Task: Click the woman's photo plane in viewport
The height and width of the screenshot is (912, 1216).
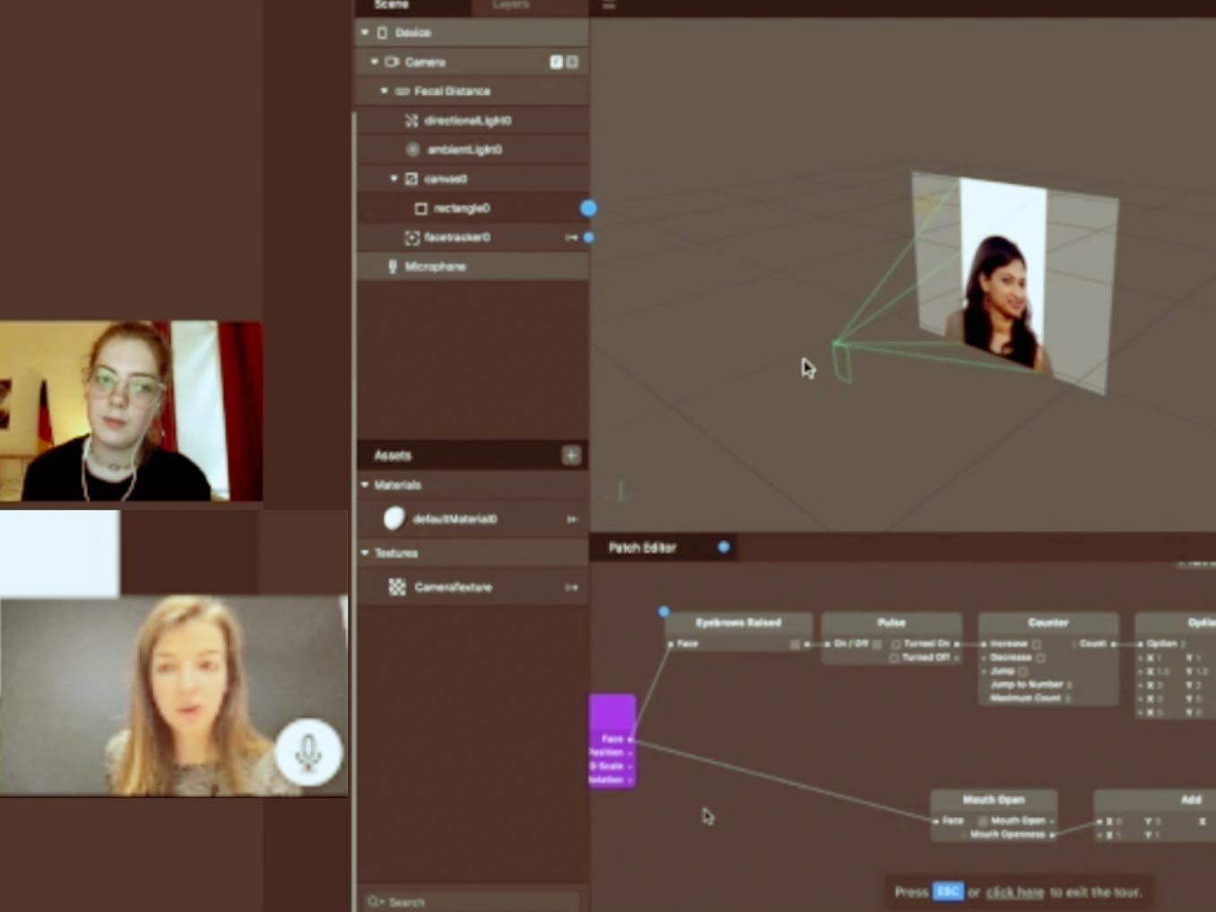Action: click(x=1013, y=282)
